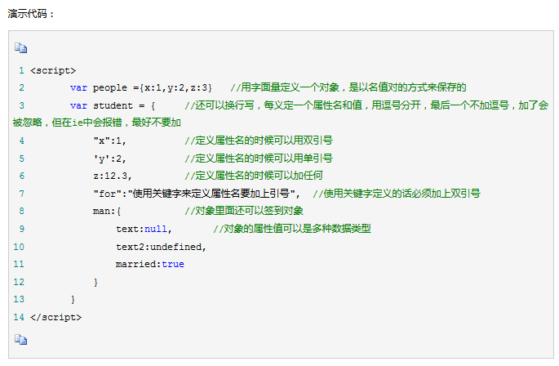
Task: Click comment about 双引号 on line 4
Action: [259, 141]
